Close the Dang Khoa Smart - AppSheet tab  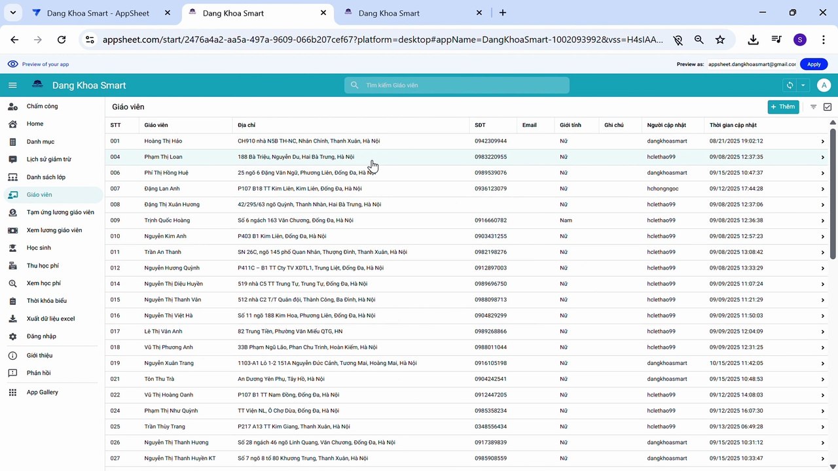click(x=168, y=13)
